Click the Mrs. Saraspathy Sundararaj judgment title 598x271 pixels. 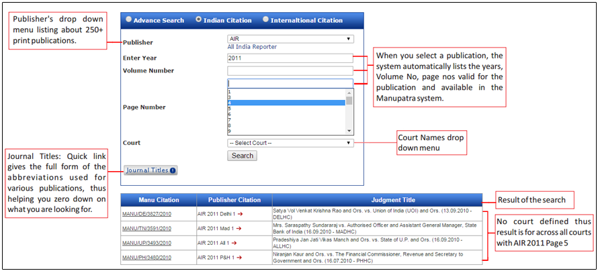[375, 228]
